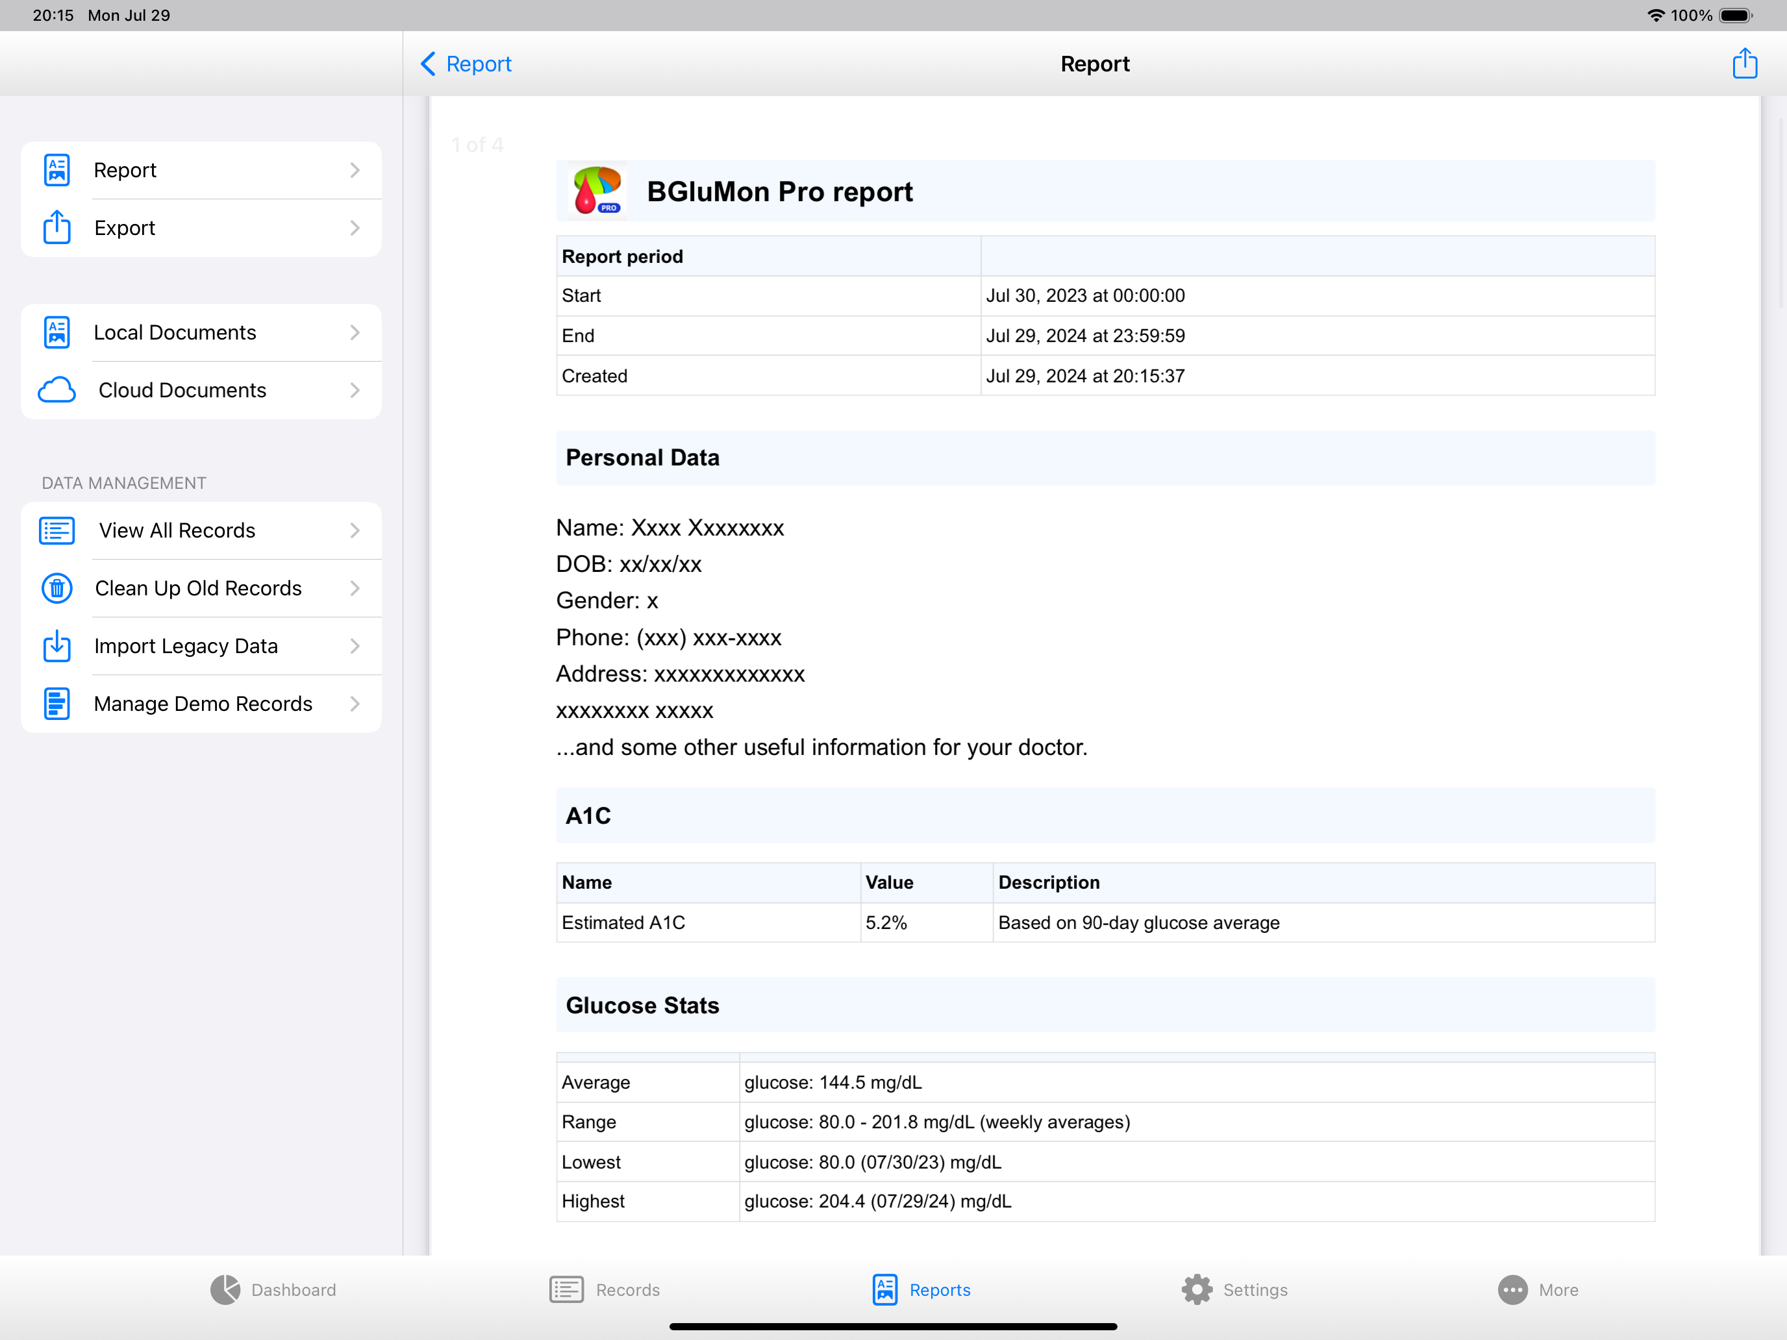Tap the battery indicator icon
Screen dimensions: 1787x1340
pyautogui.click(x=1736, y=16)
